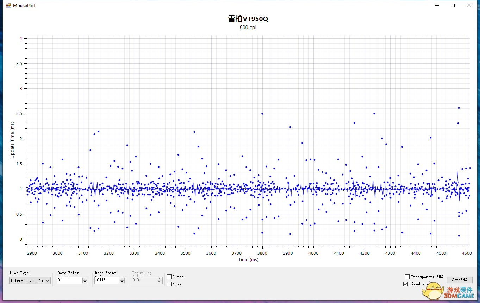480x303 pixels.
Task: Focus the Data Point Start input field
Action: point(69,280)
